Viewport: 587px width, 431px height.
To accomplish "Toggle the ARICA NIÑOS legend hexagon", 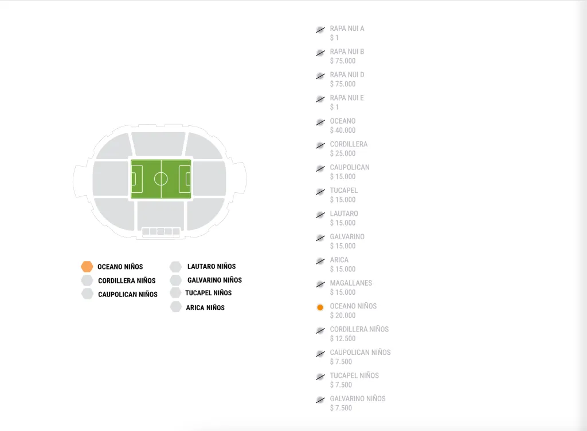I will coord(175,307).
